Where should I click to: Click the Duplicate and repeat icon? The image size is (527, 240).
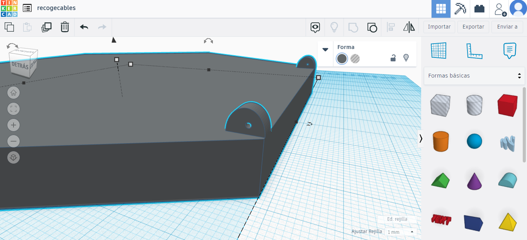pos(46,27)
